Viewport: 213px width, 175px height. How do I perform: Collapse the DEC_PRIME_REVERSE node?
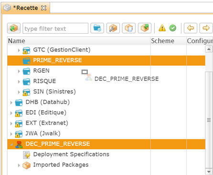point(11,145)
